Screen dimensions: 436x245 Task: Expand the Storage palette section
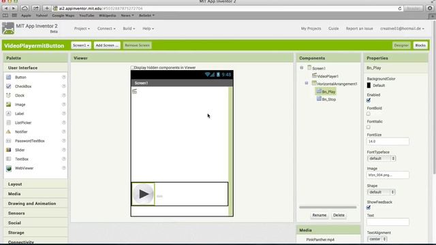35,233
